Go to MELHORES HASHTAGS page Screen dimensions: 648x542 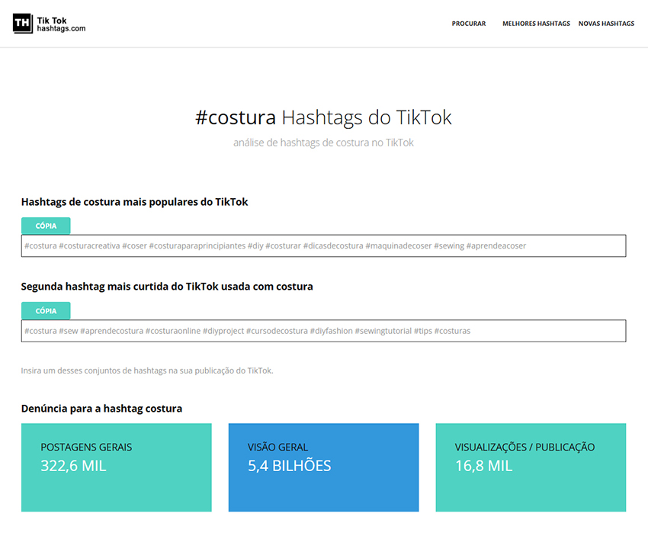point(536,24)
